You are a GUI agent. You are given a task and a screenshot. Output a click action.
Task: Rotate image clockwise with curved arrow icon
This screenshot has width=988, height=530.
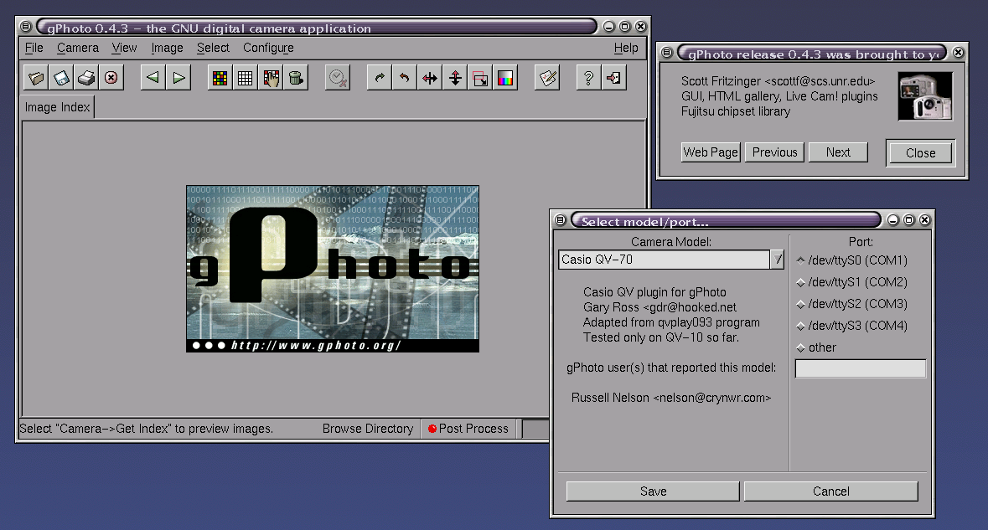tap(380, 78)
